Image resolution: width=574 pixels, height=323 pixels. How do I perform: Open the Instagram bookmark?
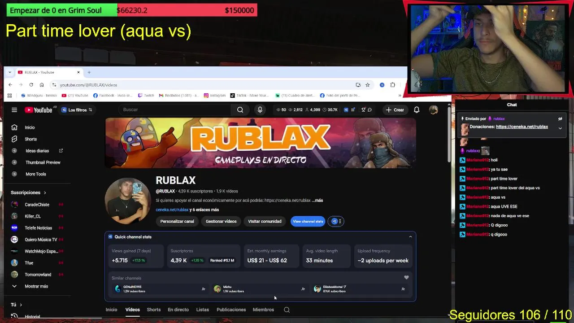pyautogui.click(x=215, y=96)
